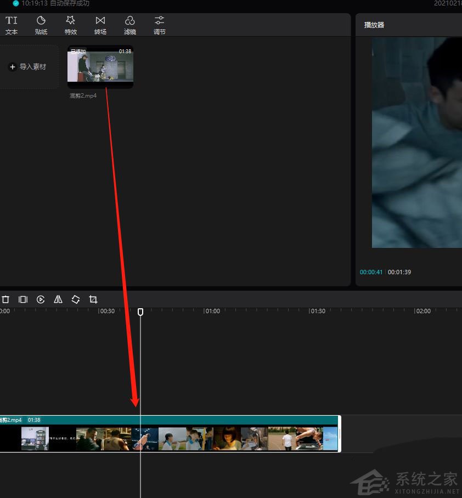Open the 调节 adjustment panel
Viewport: 462px width, 498px height.
[x=160, y=25]
